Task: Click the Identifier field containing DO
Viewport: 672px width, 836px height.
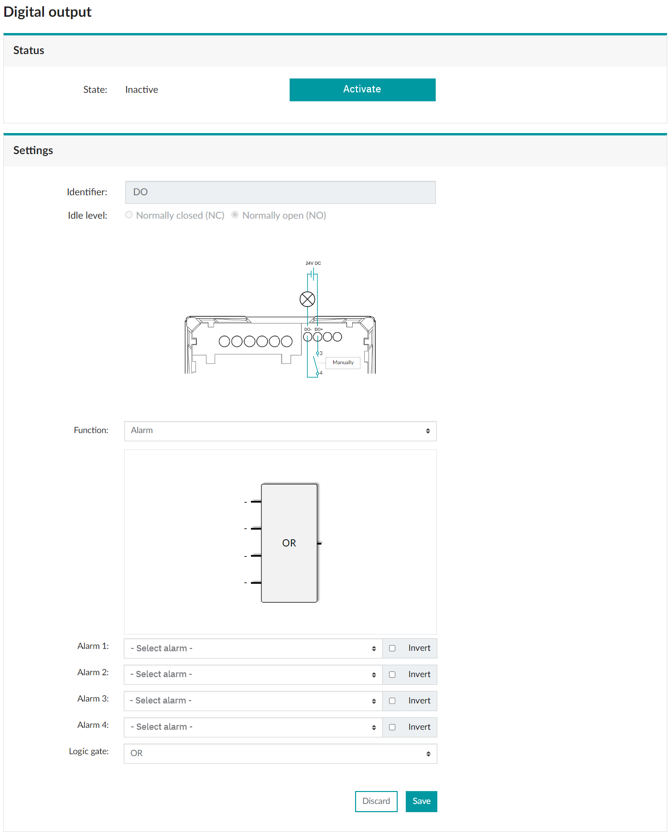Action: pyautogui.click(x=280, y=192)
